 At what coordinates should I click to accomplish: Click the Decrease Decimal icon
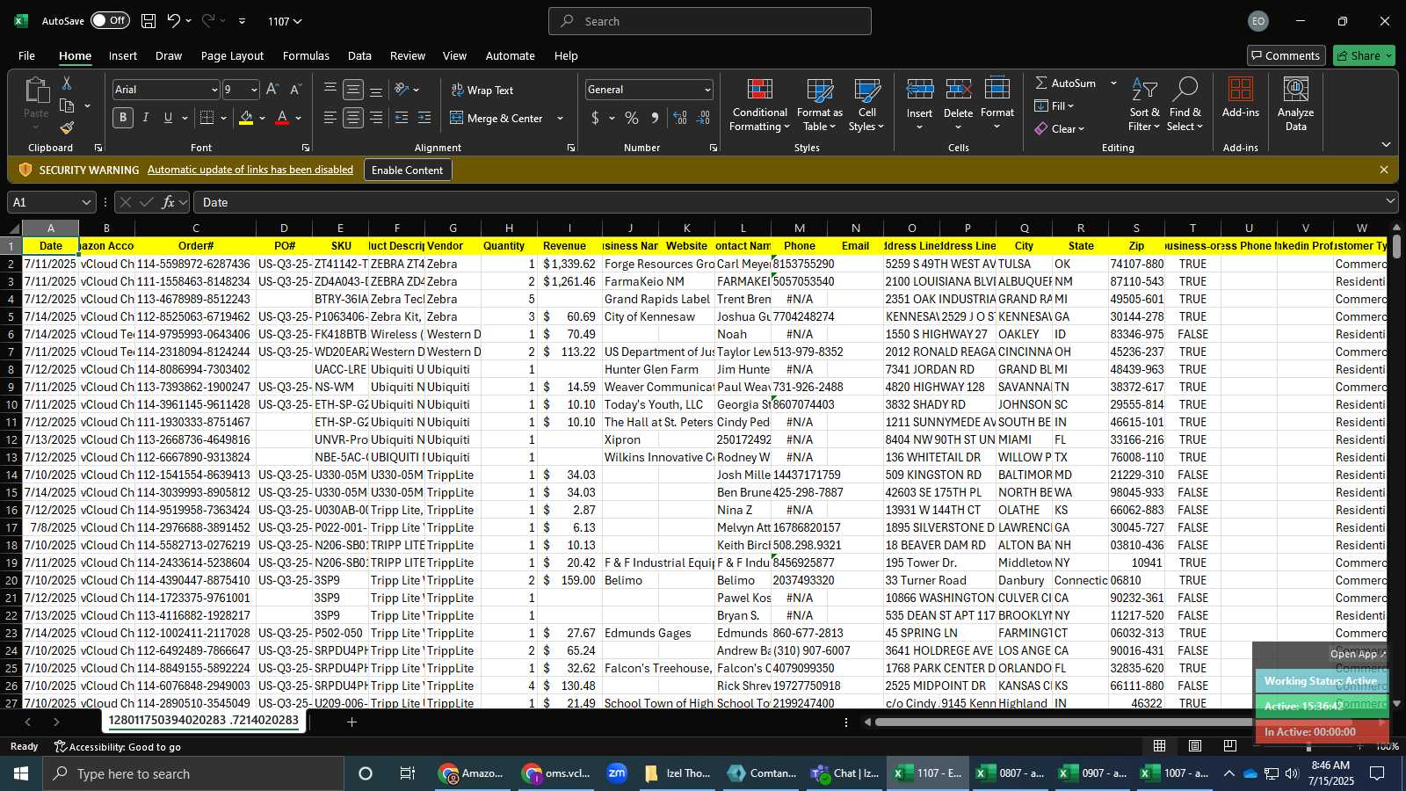coord(703,118)
